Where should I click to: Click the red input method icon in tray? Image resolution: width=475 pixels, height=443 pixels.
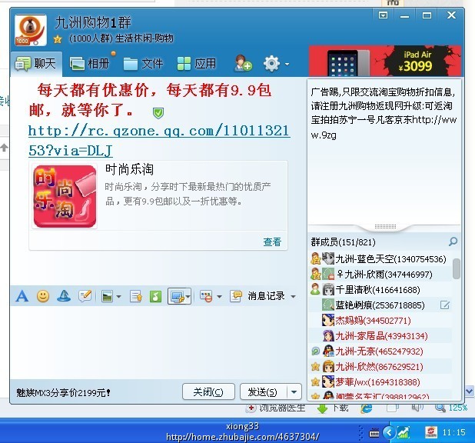(431, 432)
